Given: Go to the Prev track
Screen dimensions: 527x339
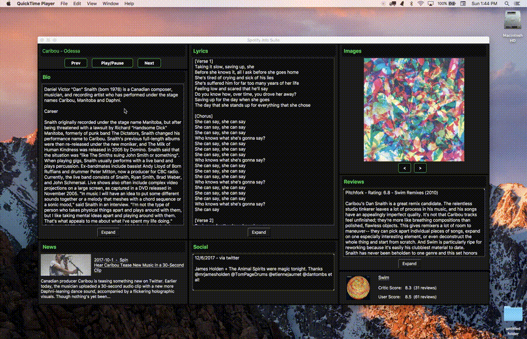Looking at the screenshot, I should point(76,63).
